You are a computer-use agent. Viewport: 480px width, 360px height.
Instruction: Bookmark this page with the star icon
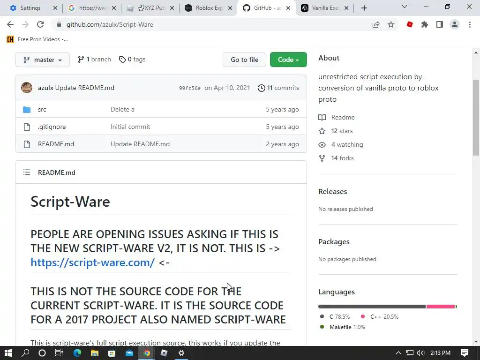(x=391, y=24)
